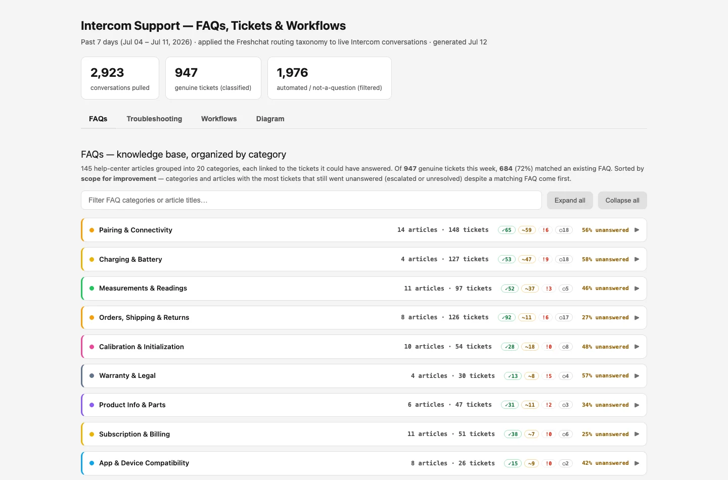Expand the Pairing & Connectivity category arrow
This screenshot has height=480, width=728.
[637, 230]
